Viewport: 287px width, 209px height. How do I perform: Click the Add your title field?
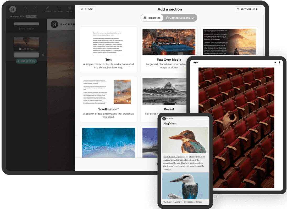(x=17, y=16)
